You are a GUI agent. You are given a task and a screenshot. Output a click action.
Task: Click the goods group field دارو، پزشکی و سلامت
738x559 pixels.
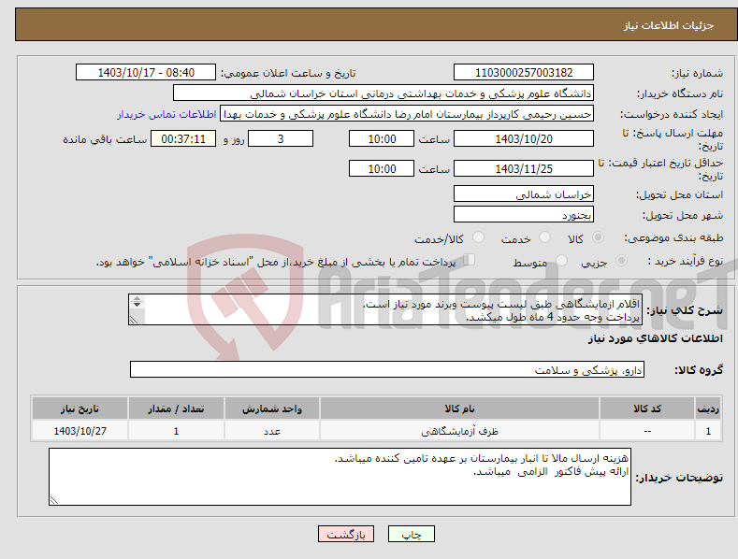pos(387,369)
